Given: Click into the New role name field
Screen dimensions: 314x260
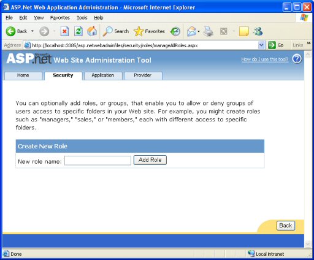Looking at the screenshot, I should [98, 161].
